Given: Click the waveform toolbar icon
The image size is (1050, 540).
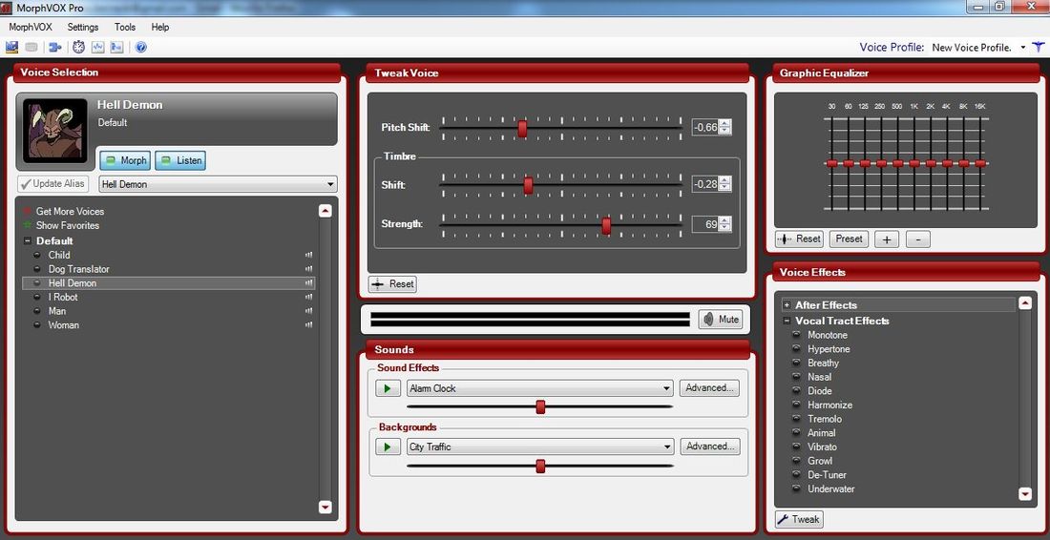Looking at the screenshot, I should pyautogui.click(x=97, y=47).
